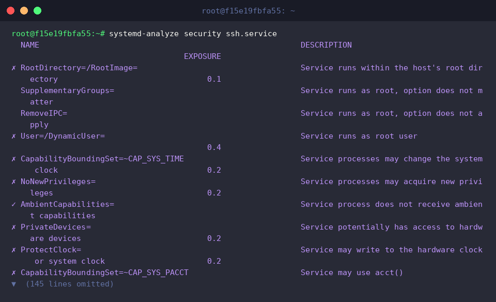
Task: Click the DESCRIPTION column header
Action: (x=326, y=45)
